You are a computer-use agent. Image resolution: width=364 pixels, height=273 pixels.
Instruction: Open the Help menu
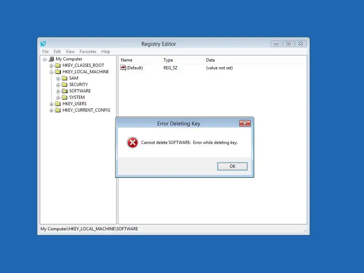pyautogui.click(x=106, y=52)
